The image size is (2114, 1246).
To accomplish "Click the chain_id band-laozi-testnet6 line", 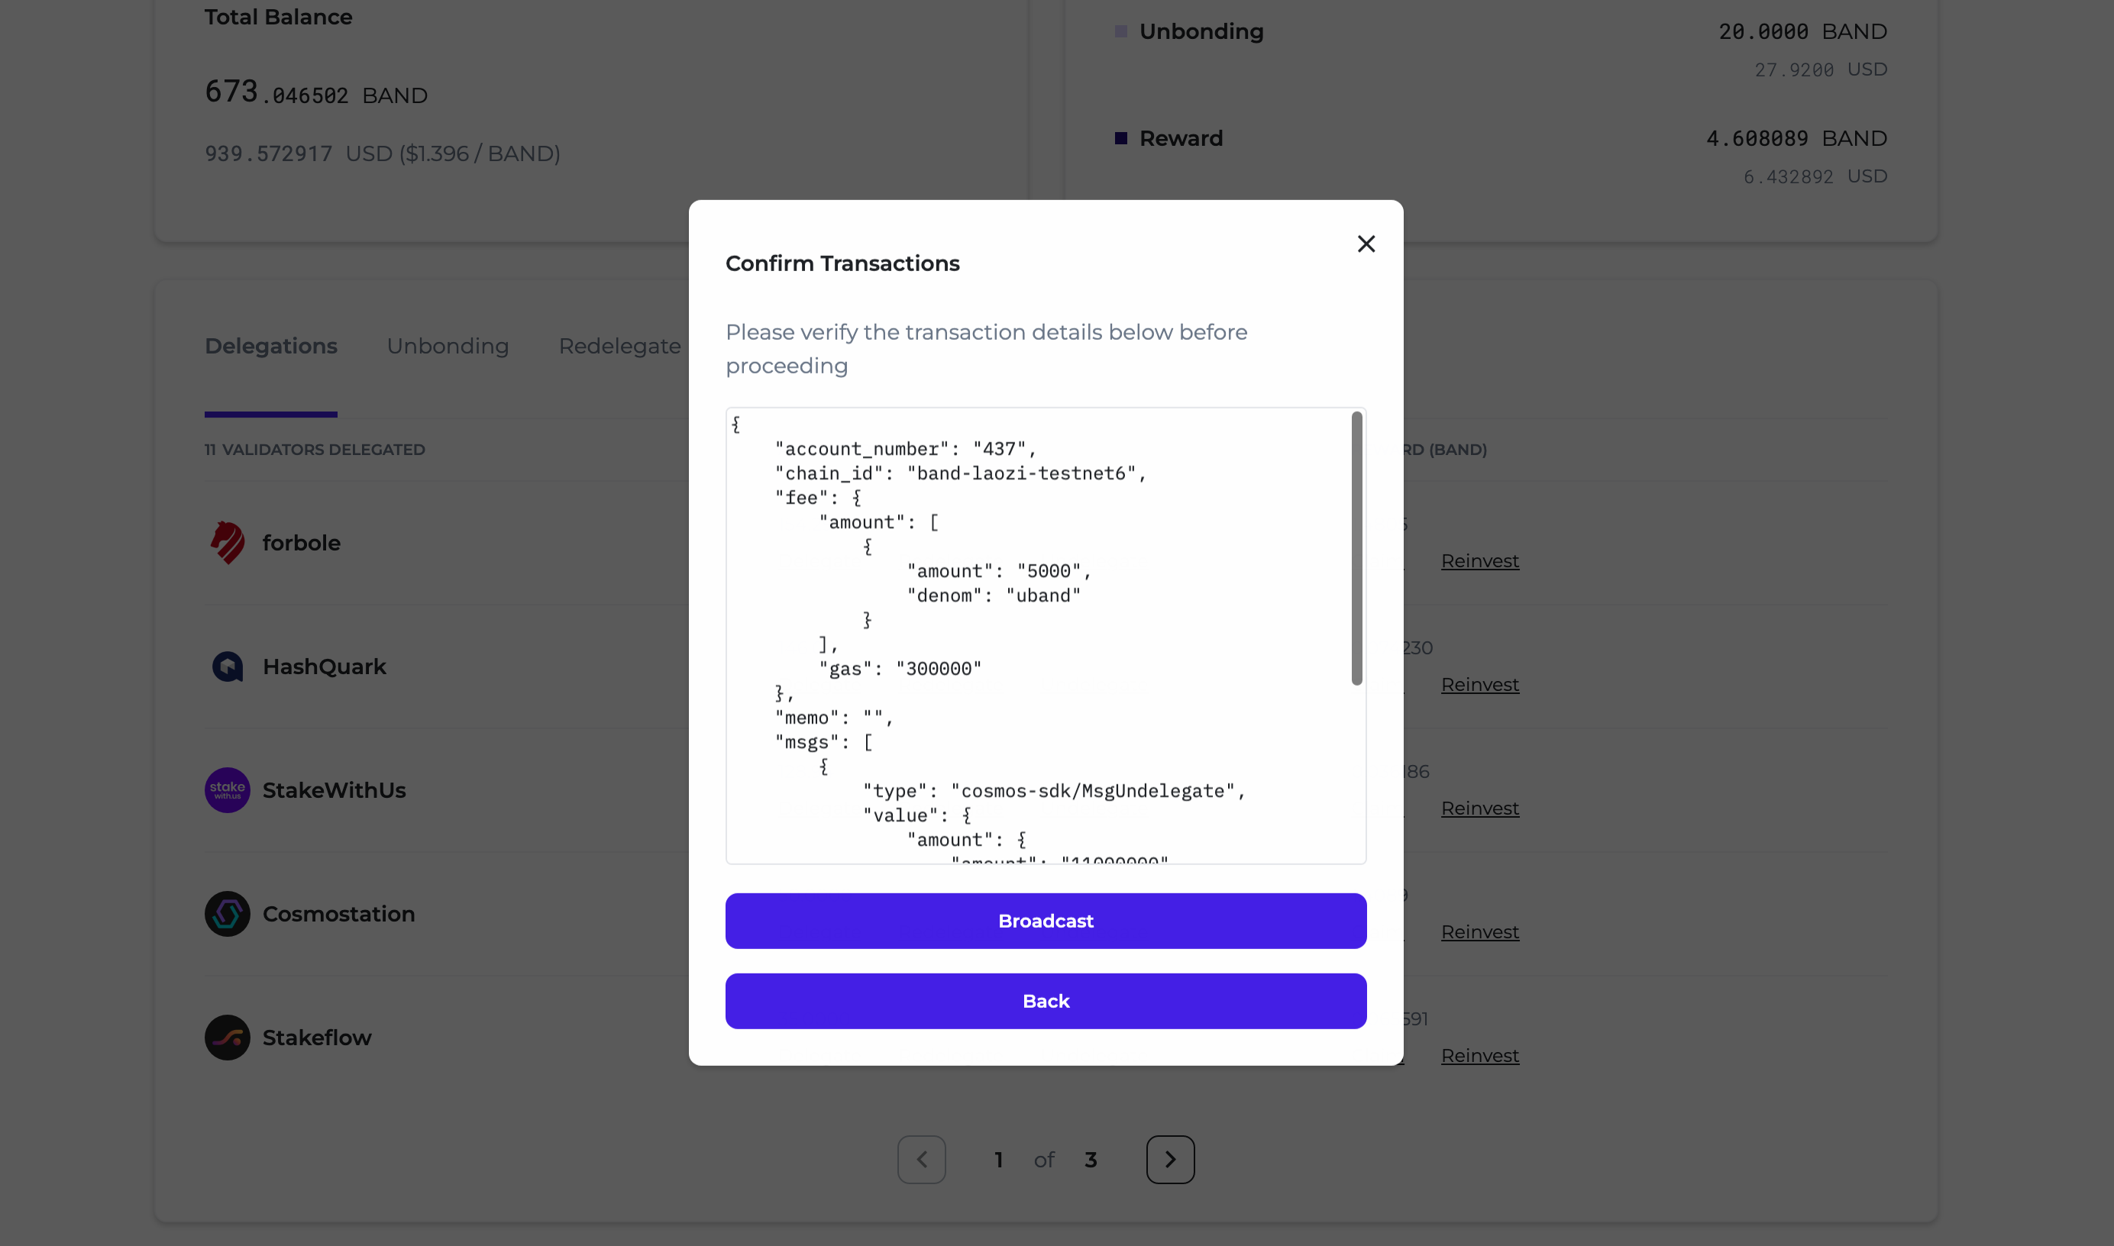I will tap(960, 473).
